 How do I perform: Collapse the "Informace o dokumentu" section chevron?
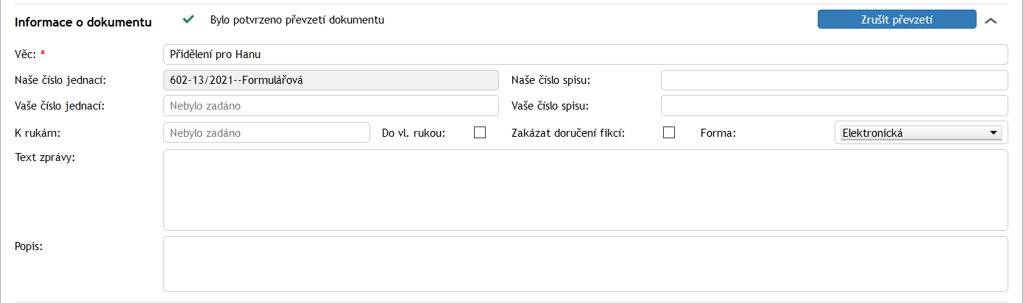(x=991, y=21)
